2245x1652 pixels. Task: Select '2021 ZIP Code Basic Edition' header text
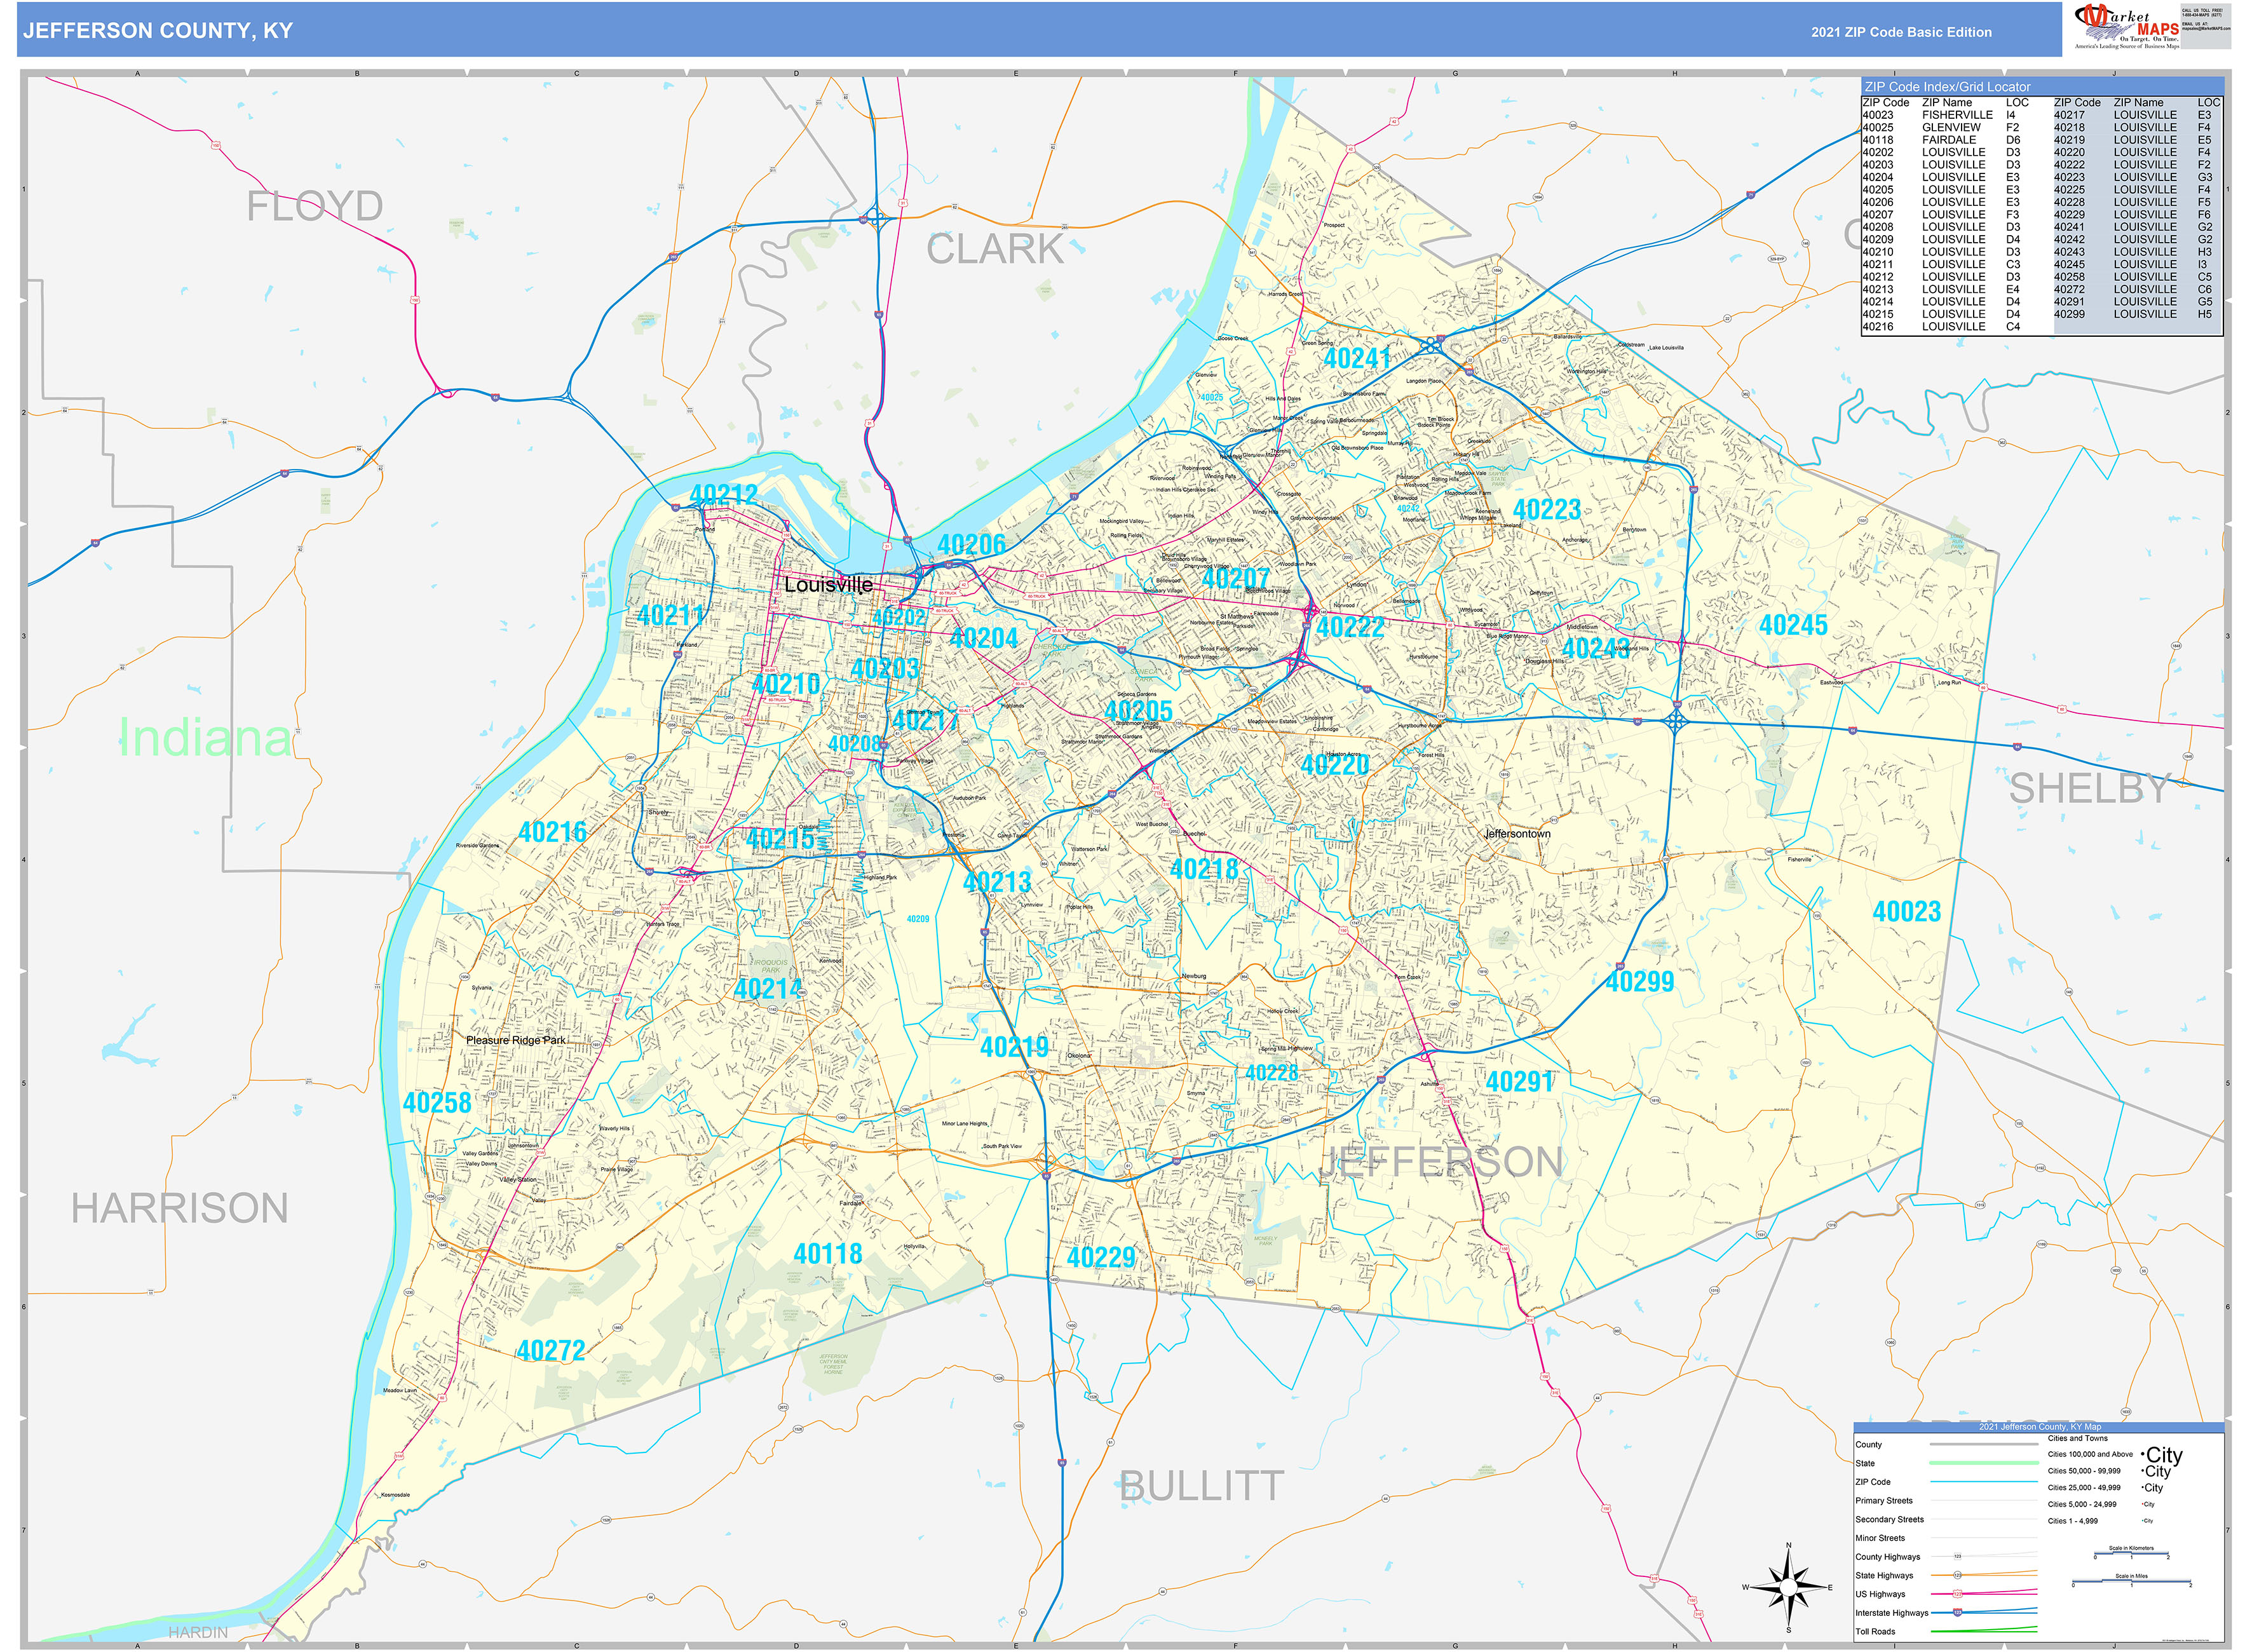[1901, 32]
